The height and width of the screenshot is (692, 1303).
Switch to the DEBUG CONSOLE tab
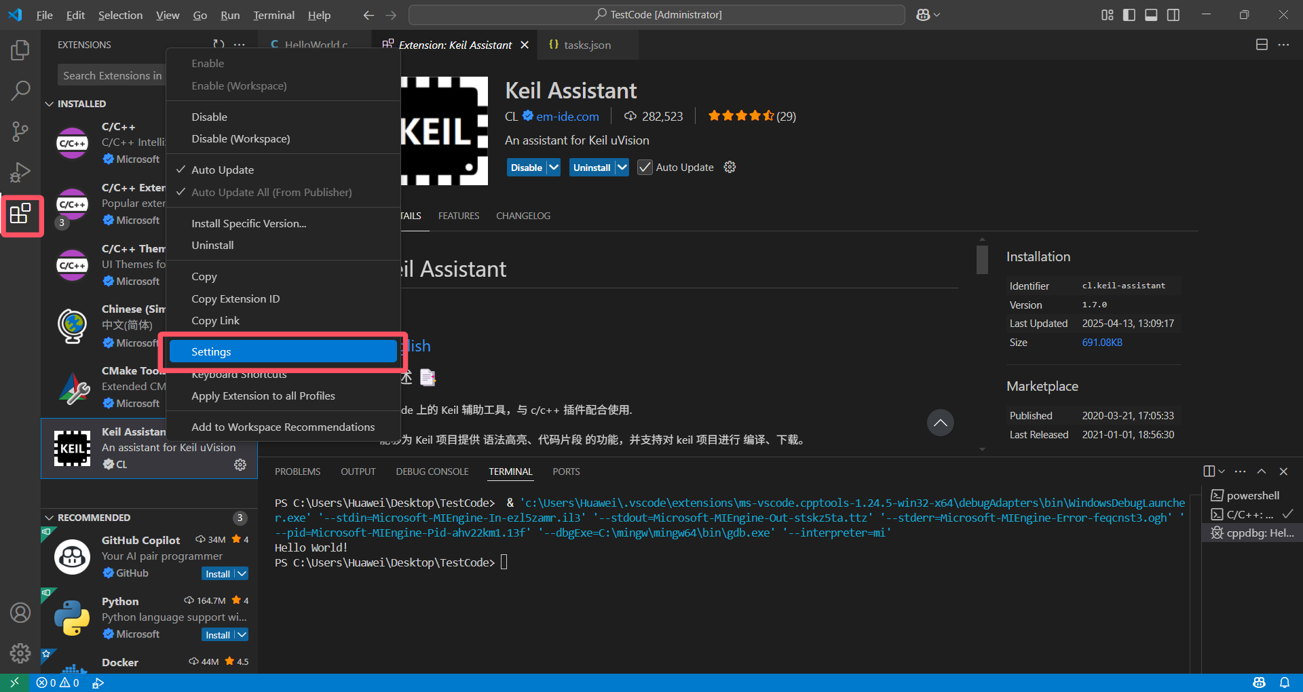432,472
